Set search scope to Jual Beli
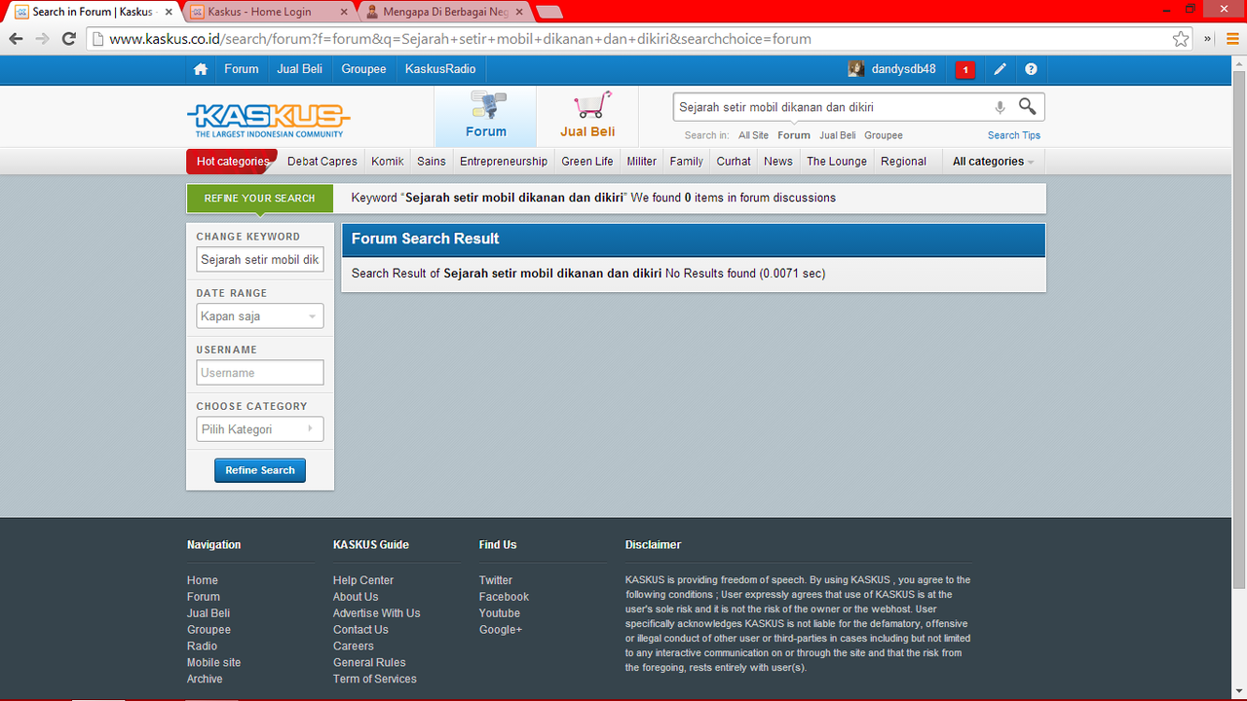This screenshot has width=1247, height=701. tap(838, 135)
